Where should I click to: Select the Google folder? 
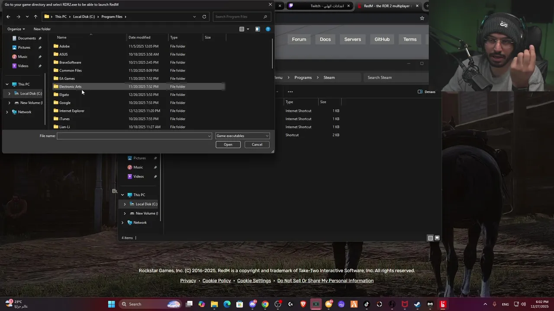(65, 103)
